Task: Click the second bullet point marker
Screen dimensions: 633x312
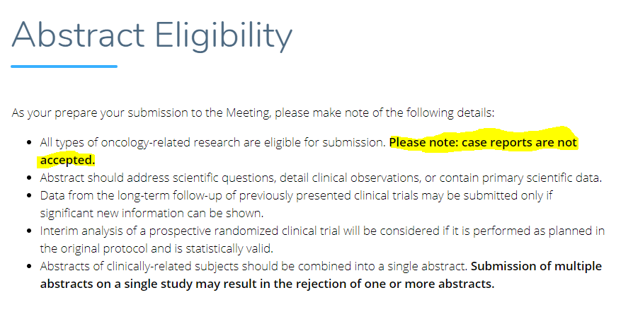Action: (28, 178)
